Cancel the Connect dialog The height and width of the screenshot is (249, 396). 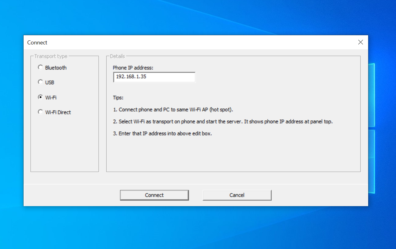pos(237,195)
